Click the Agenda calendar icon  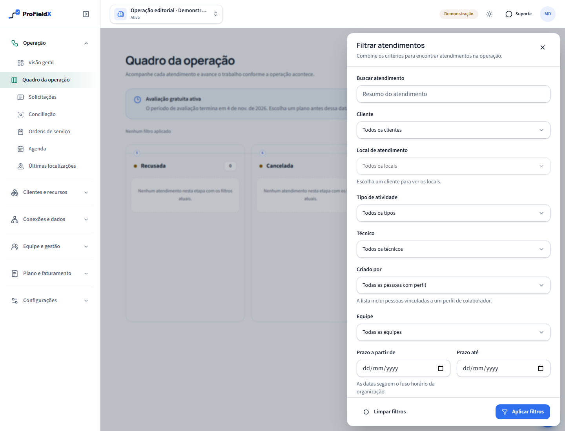click(21, 149)
